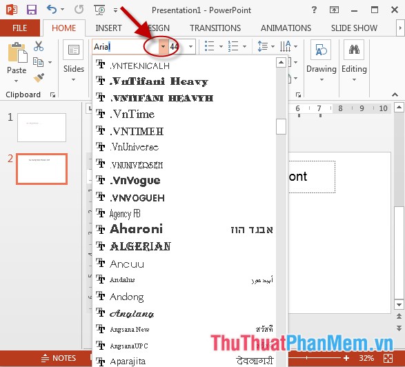Choose .VnVogue font

(184, 180)
